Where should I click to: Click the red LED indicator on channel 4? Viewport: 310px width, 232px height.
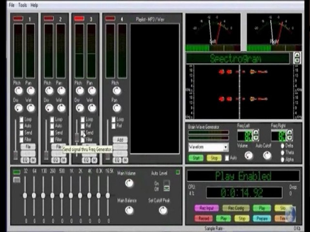(x=110, y=19)
